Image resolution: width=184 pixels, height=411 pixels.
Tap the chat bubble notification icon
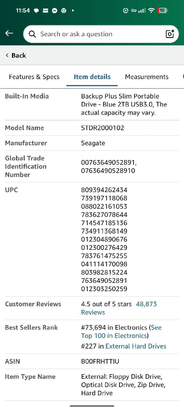[x=36, y=11]
